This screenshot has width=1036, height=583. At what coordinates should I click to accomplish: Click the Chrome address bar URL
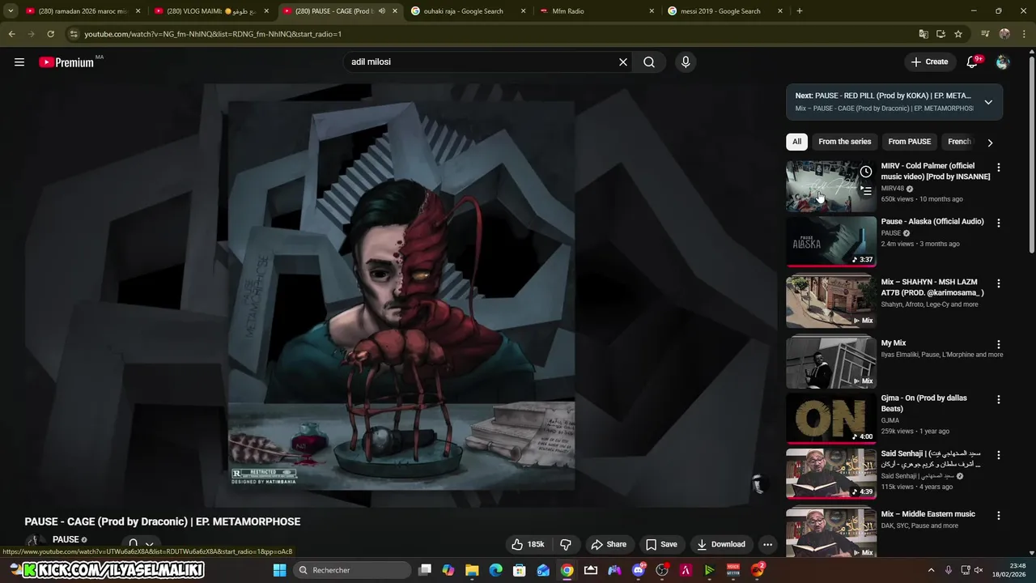(213, 34)
